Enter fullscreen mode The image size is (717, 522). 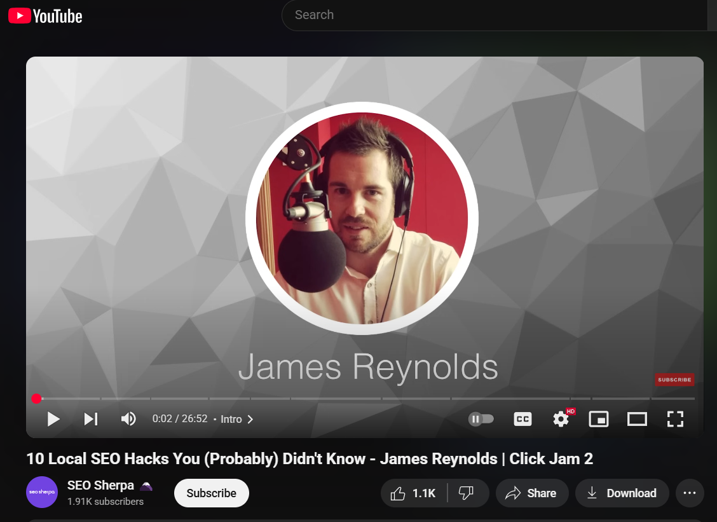676,419
